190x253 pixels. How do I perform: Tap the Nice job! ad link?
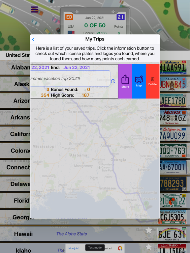(x=73, y=248)
